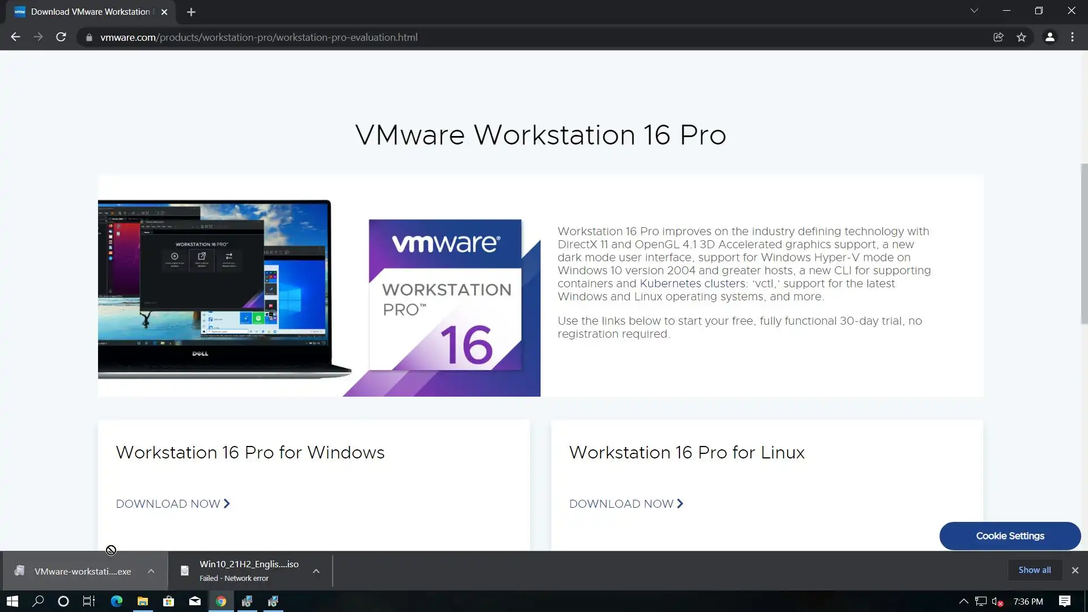The height and width of the screenshot is (612, 1088).
Task: Click the browser reload icon
Action: click(61, 37)
